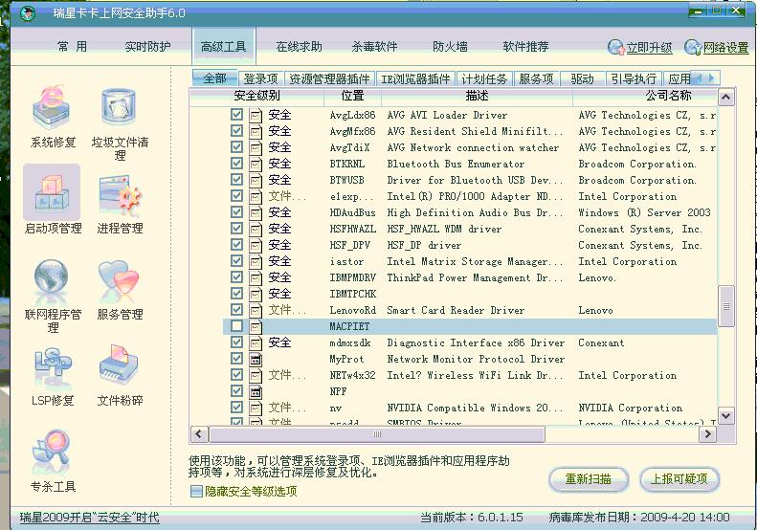
Task: Uncheck the MyProt driver checkbox
Action: 236,358
